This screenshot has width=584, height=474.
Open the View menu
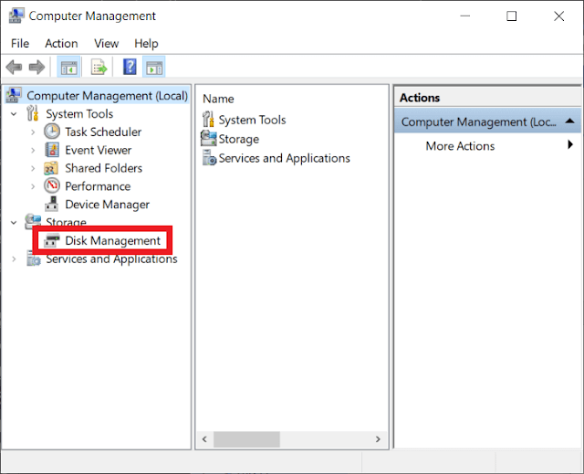click(106, 44)
